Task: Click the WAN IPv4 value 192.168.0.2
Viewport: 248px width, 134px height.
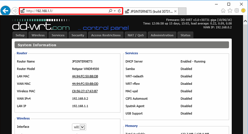Action: pyautogui.click(x=80, y=98)
